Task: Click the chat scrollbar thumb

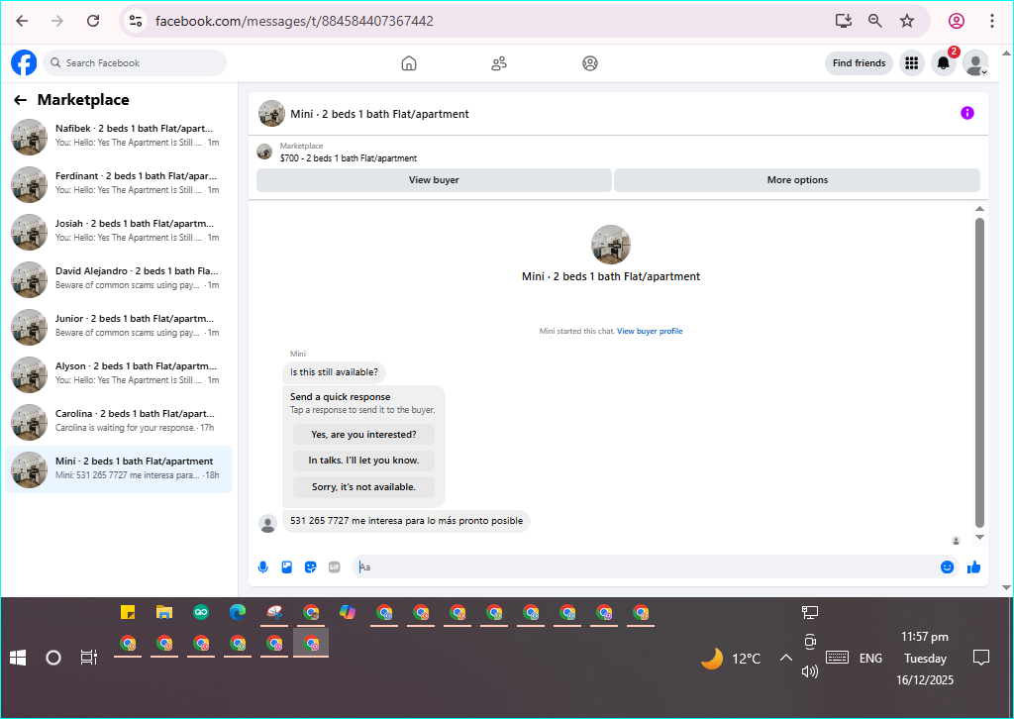Action: pos(979,373)
